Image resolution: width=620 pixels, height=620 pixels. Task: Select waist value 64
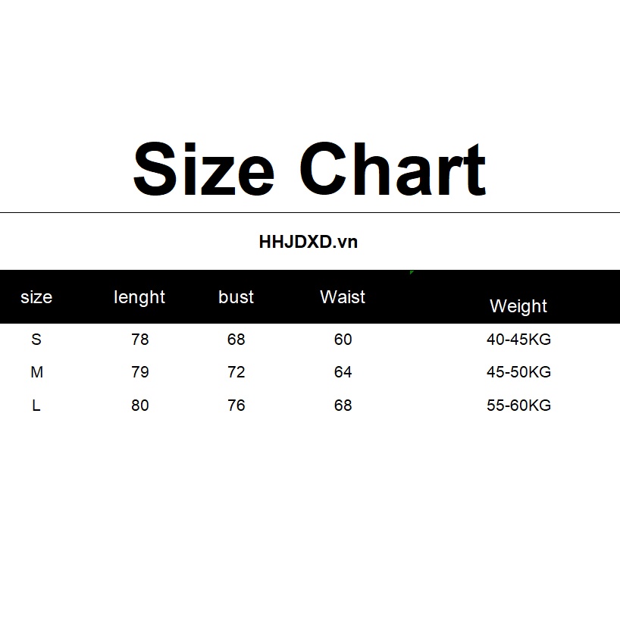pos(343,372)
